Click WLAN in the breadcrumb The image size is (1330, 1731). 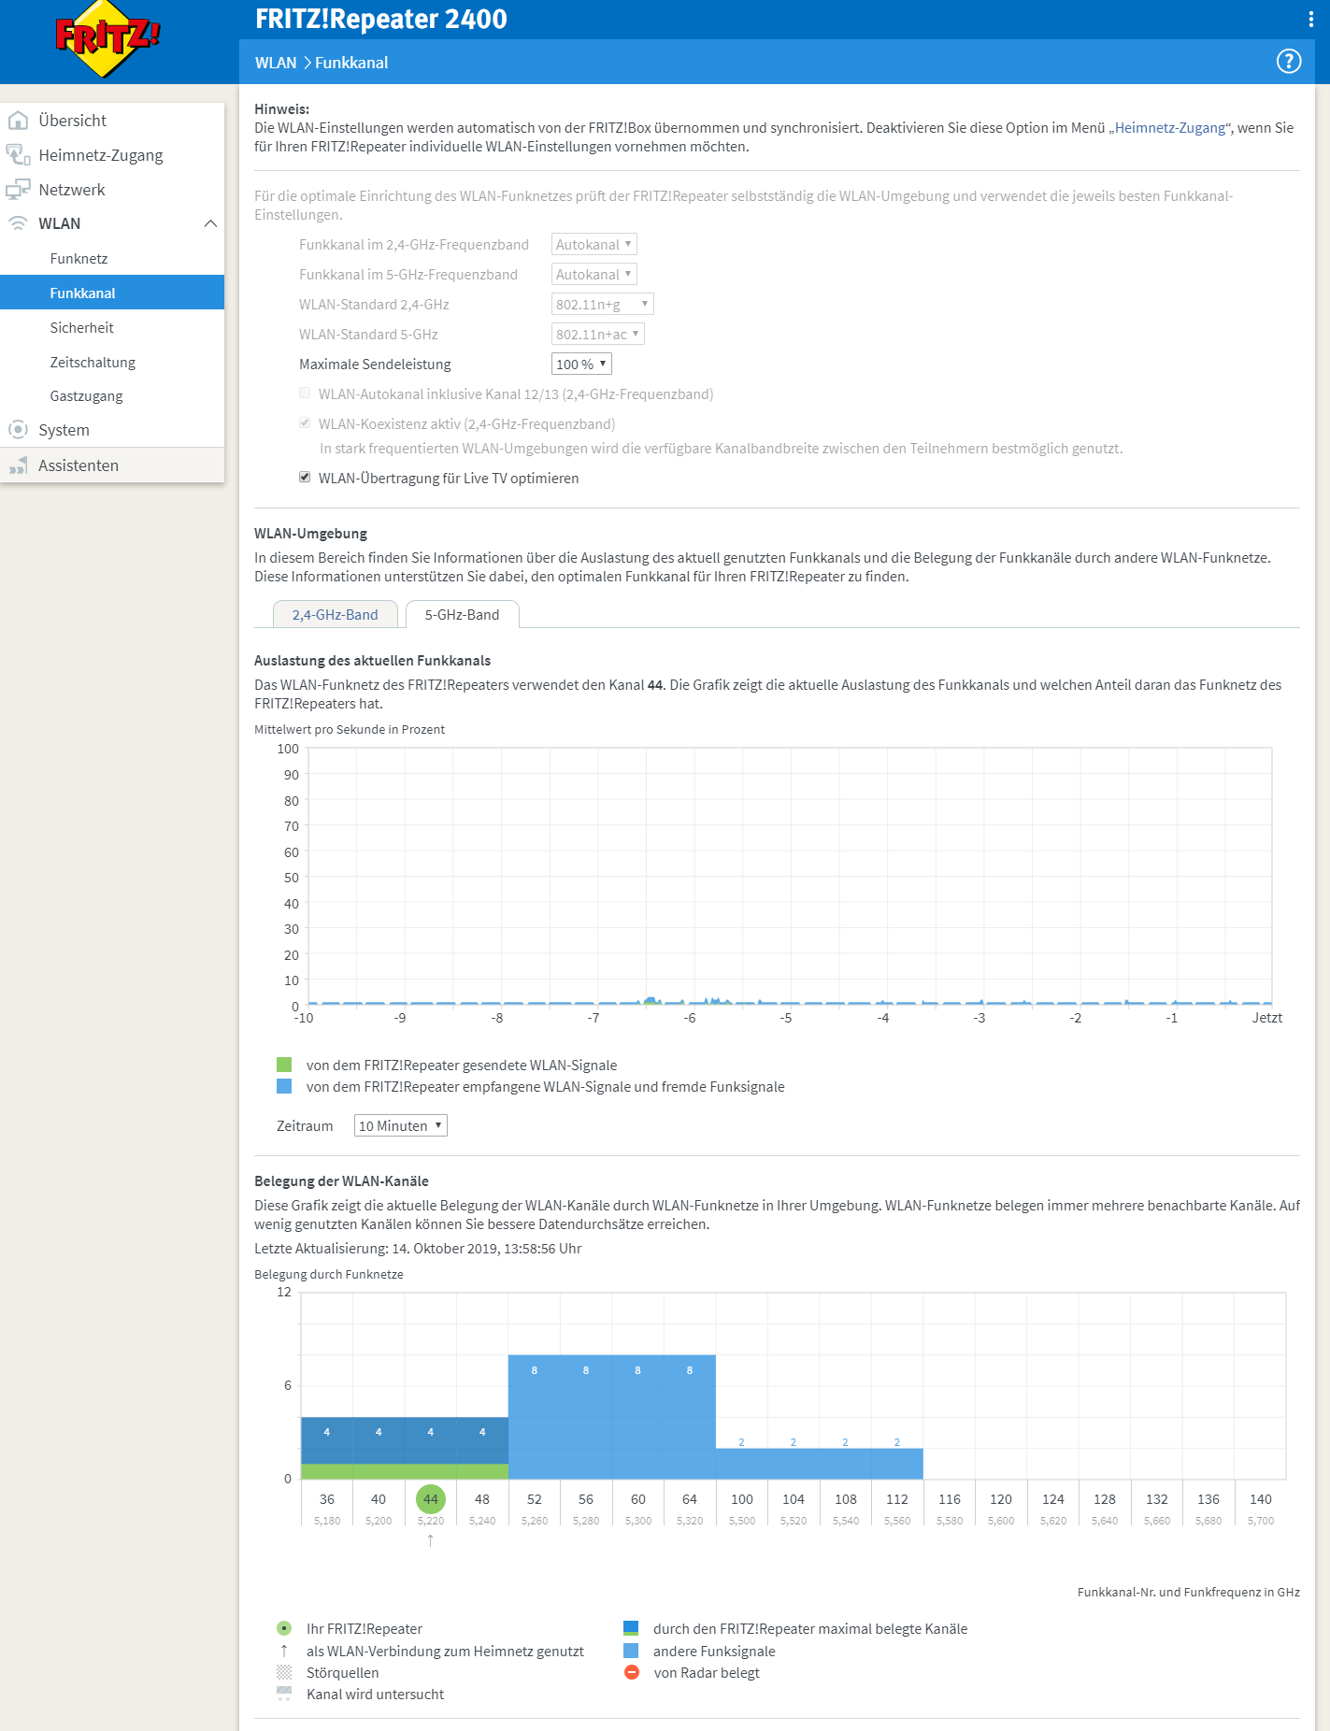point(276,63)
